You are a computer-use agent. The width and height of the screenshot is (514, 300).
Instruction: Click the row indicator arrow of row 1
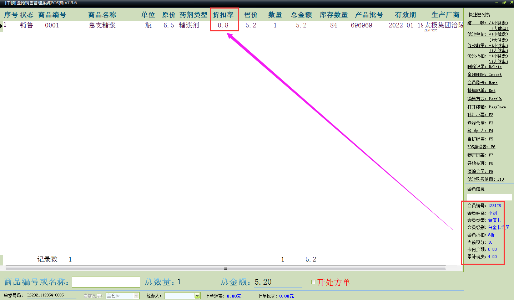click(1, 26)
